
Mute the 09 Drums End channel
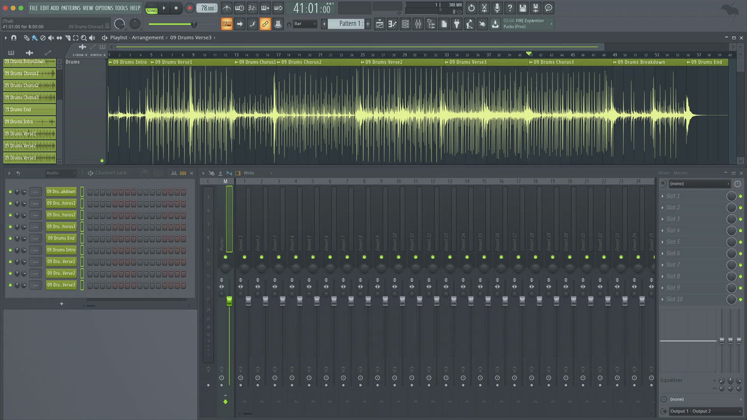pyautogui.click(x=10, y=238)
